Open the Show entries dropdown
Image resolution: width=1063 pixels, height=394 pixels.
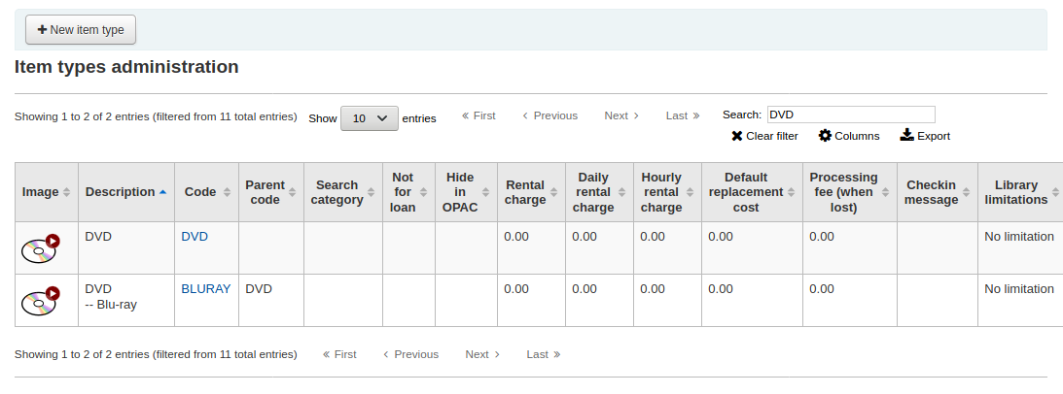point(369,118)
